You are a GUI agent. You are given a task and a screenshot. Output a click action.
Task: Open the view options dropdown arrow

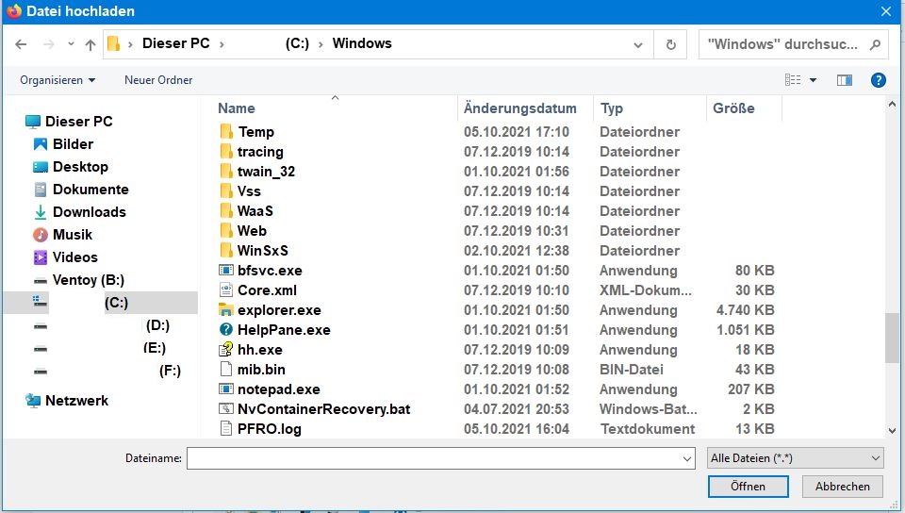click(813, 80)
